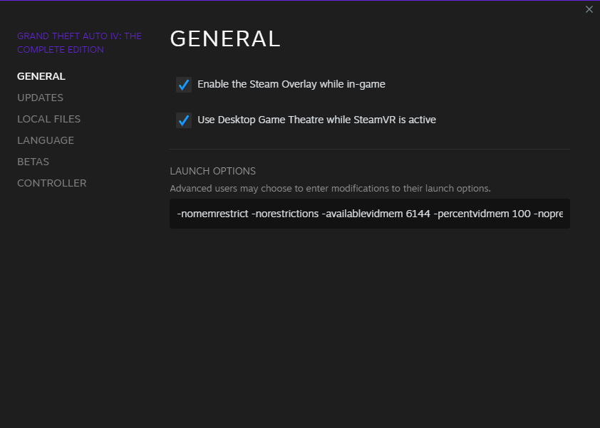The image size is (600, 428).
Task: Go to the Betas tab
Action: [33, 162]
